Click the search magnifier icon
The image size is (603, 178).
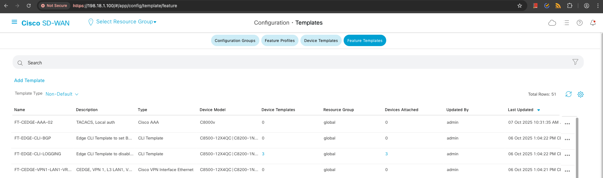pos(20,63)
